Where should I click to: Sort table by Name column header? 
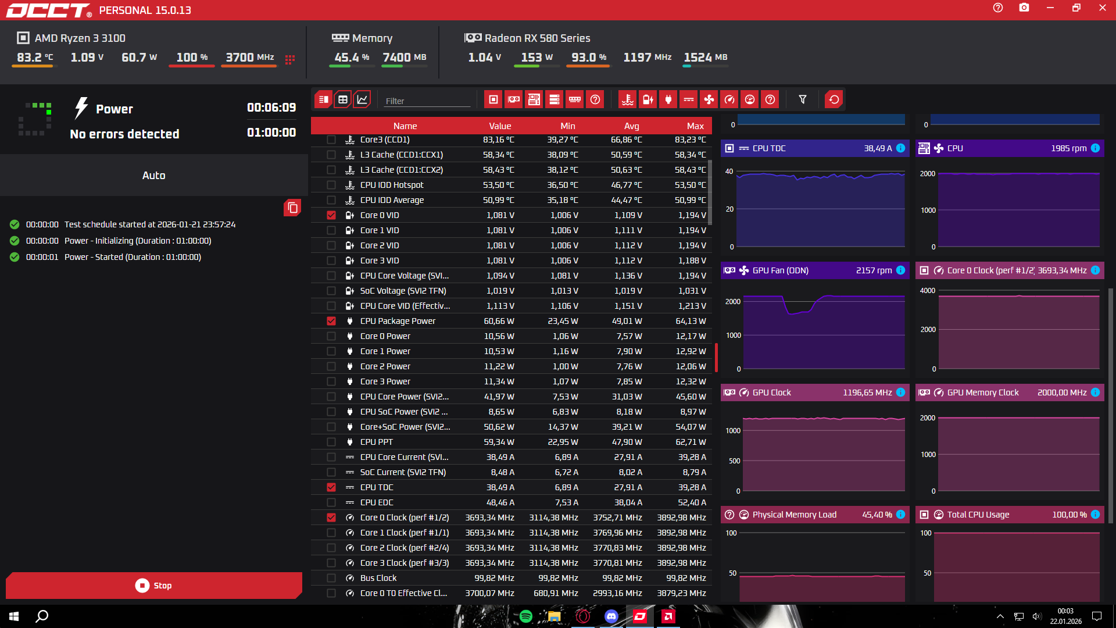(405, 126)
